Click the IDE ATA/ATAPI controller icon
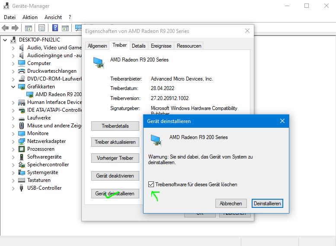Viewport: 336px width, 246px height. tap(22, 110)
